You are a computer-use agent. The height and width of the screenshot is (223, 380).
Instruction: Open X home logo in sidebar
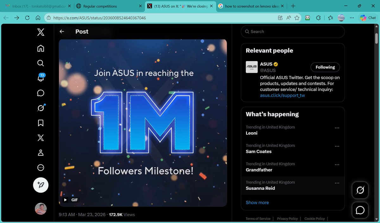pos(41,32)
